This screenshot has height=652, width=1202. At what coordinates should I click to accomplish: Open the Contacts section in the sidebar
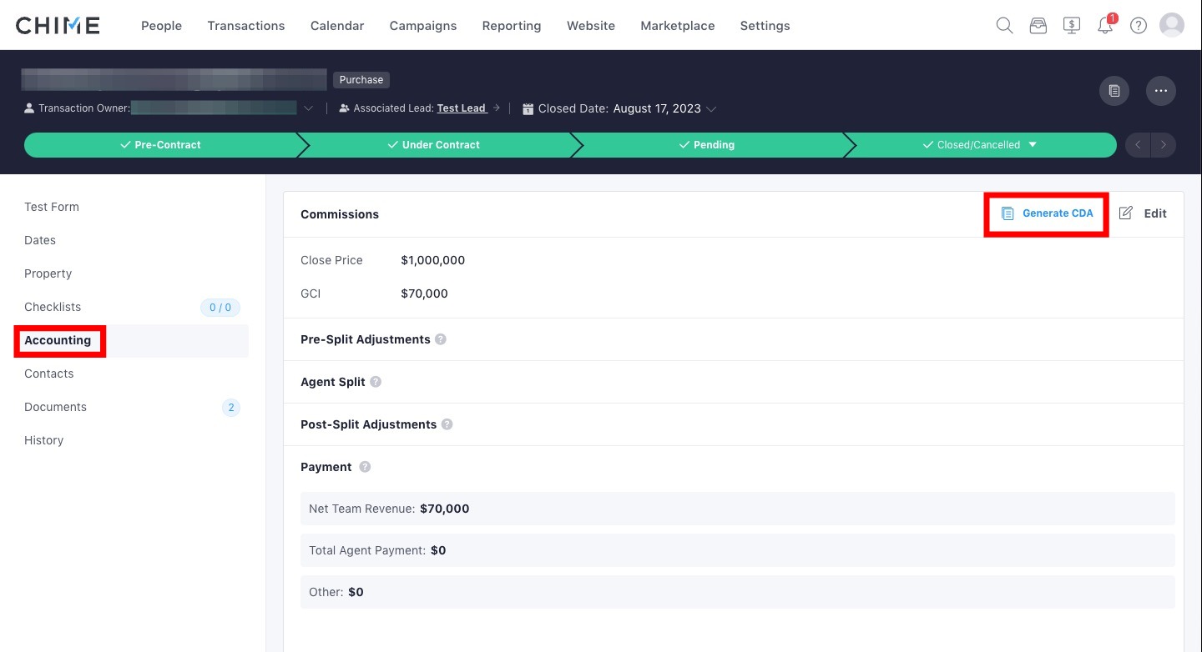pyautogui.click(x=48, y=374)
